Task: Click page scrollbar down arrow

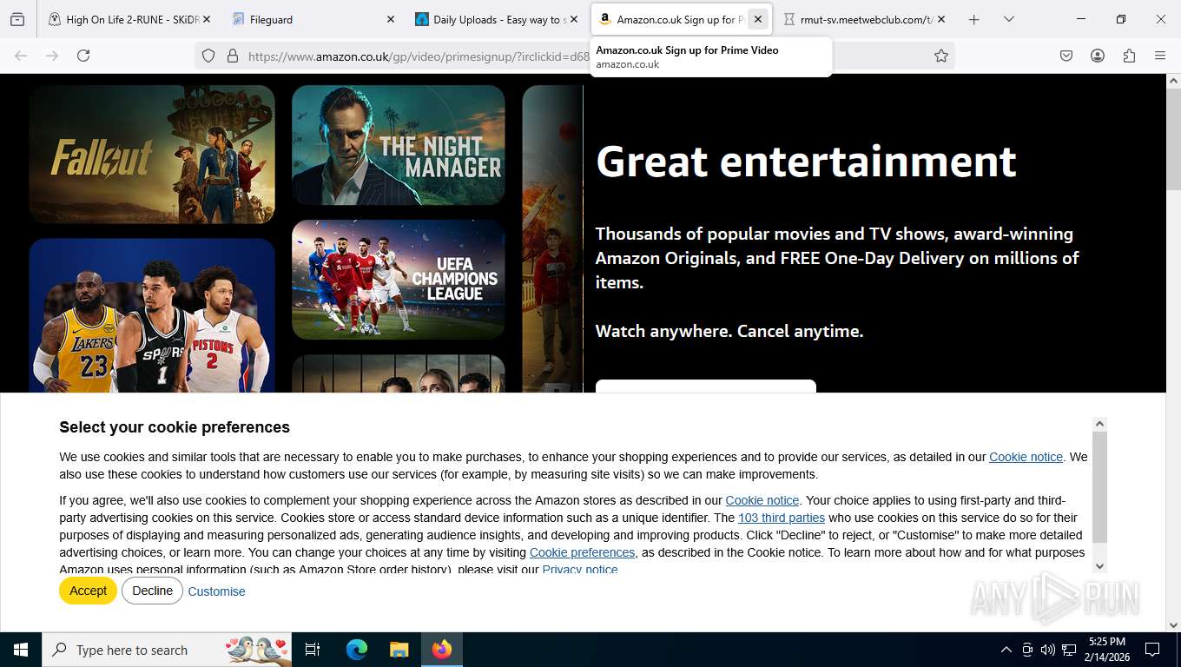Action: pos(1173,624)
